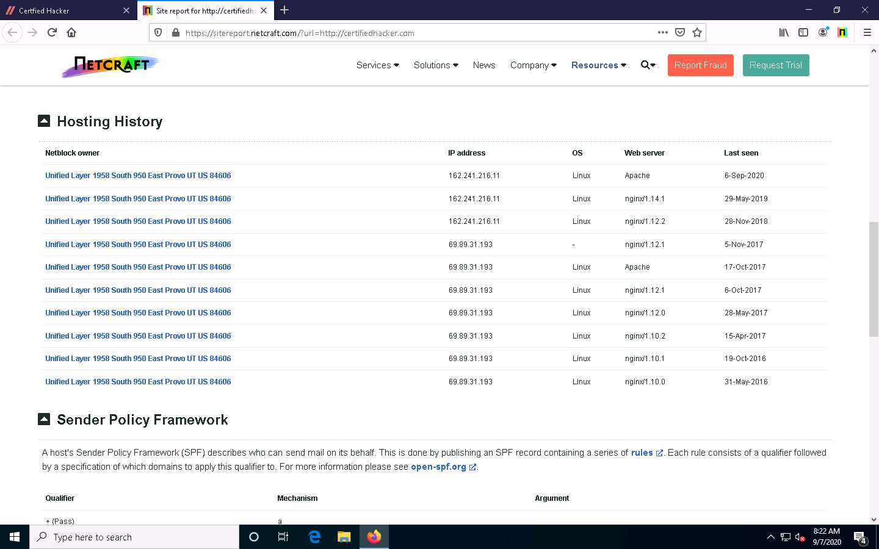Click Firefox icon on taskbar

click(x=374, y=537)
